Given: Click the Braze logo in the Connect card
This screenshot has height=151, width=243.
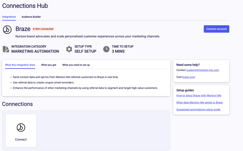Looking at the screenshot, I should (x=21, y=127).
